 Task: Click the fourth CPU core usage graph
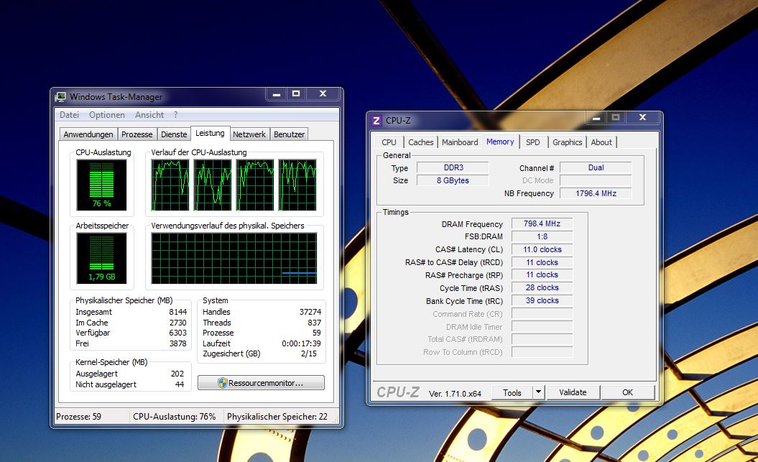[297, 185]
